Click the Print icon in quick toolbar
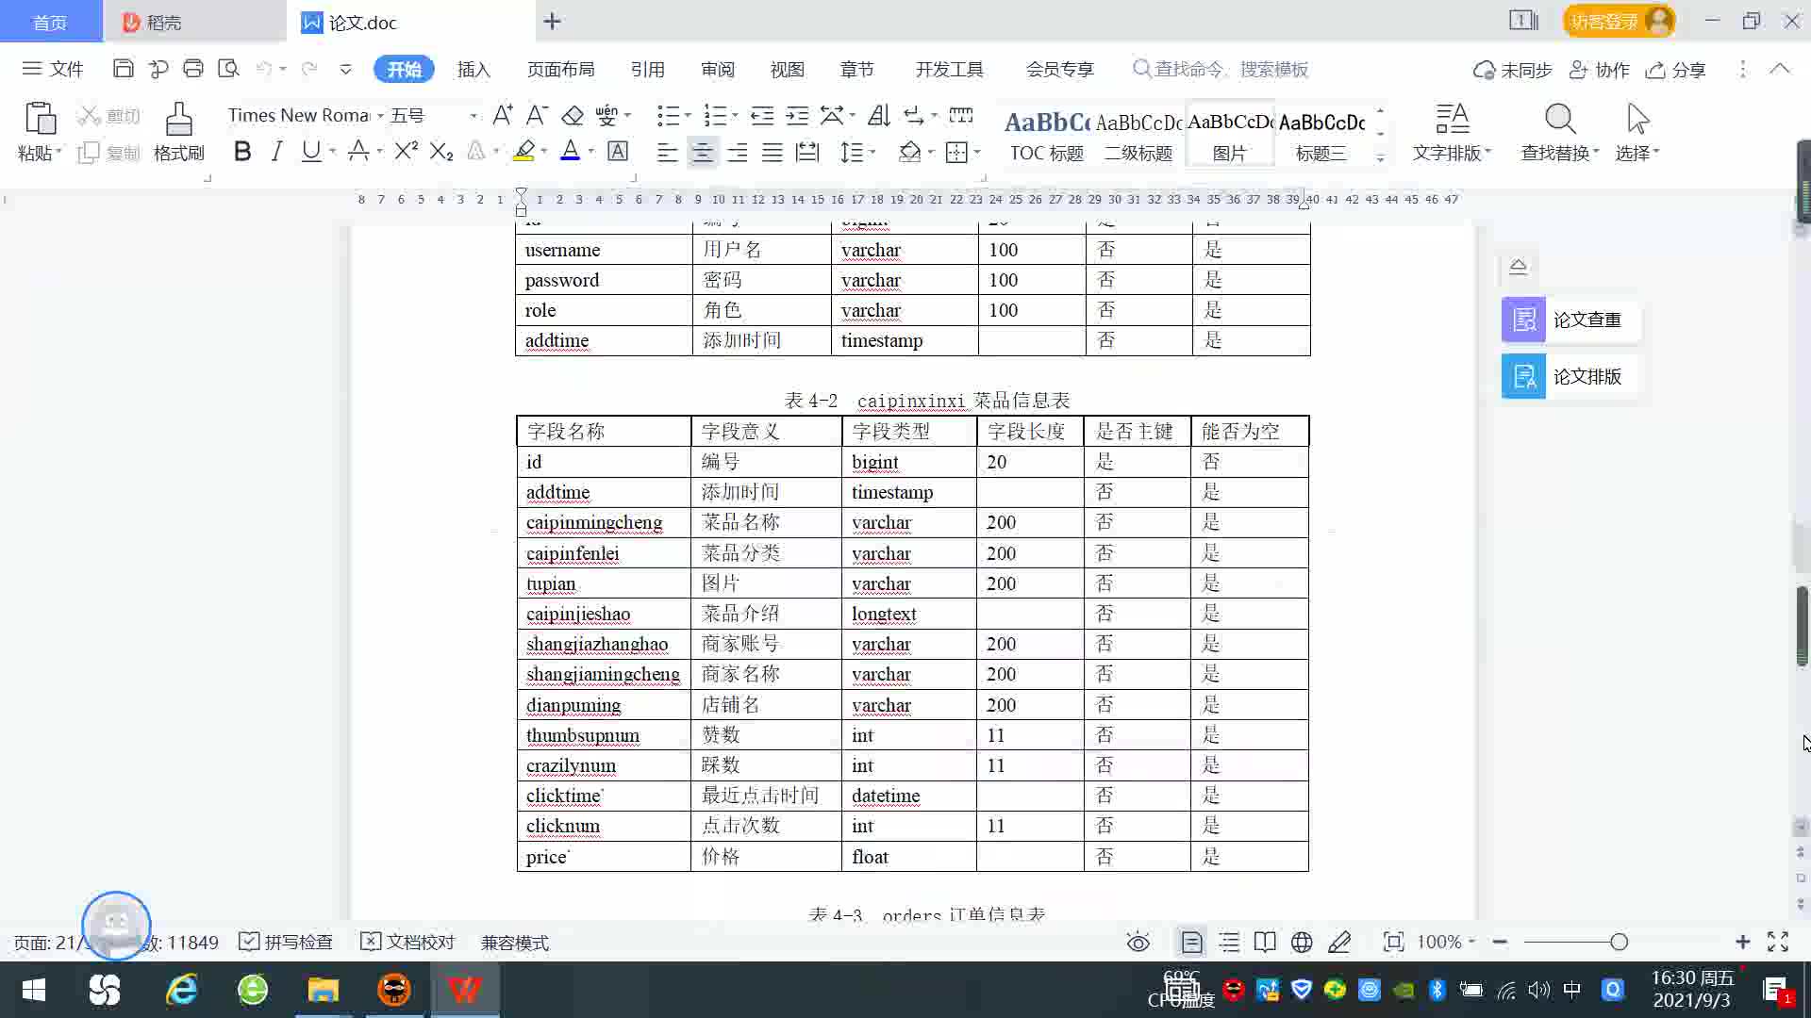Image resolution: width=1811 pixels, height=1018 pixels. point(193,69)
